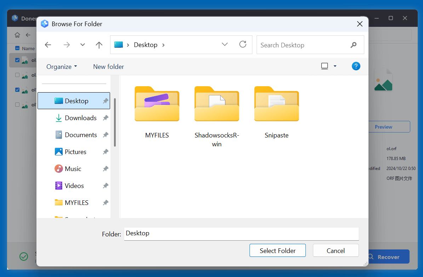Open the view options dropdown arrow
This screenshot has width=423, height=277.
335,66
